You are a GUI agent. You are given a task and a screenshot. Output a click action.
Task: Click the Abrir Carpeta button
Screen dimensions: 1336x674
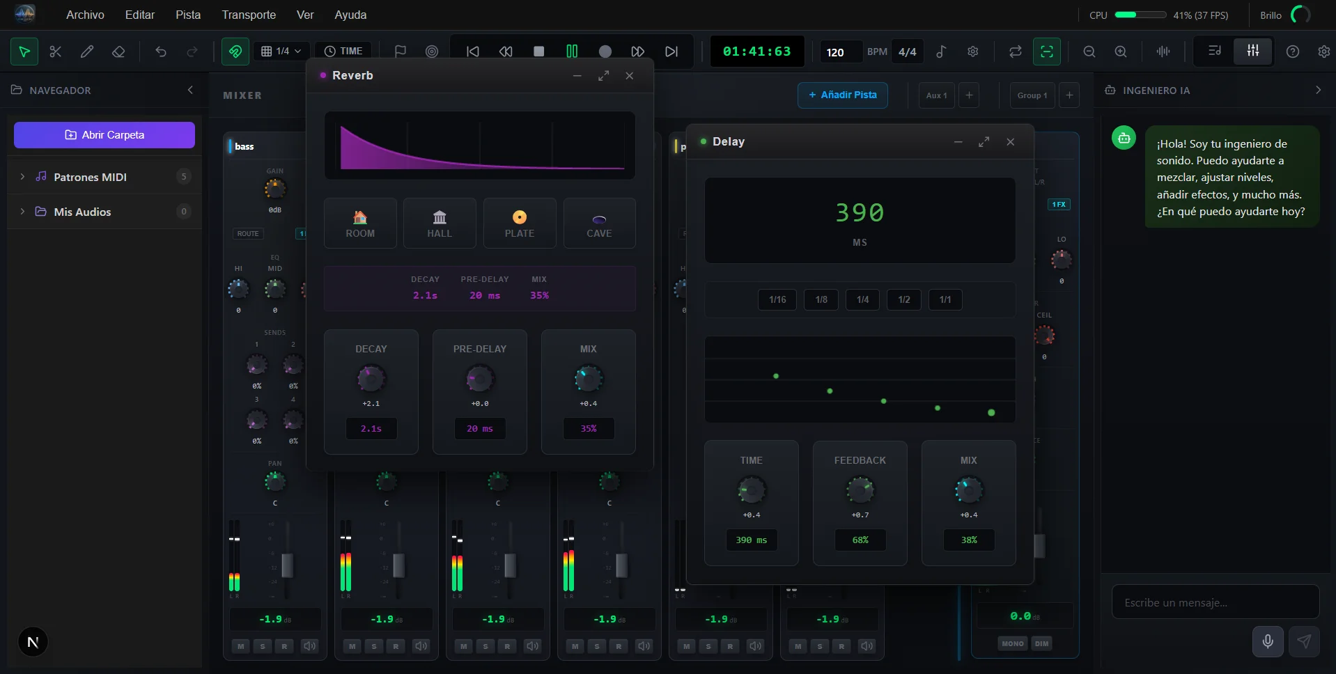(x=104, y=135)
